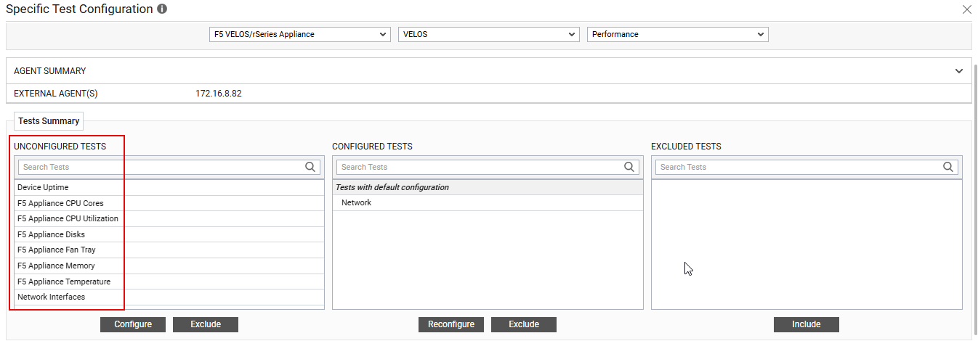Click search icon in Configured Tests
The image size is (978, 341).
tap(629, 167)
